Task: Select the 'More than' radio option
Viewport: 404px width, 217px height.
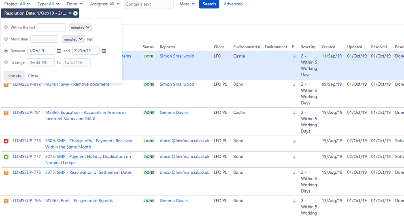Action: [x=6, y=39]
